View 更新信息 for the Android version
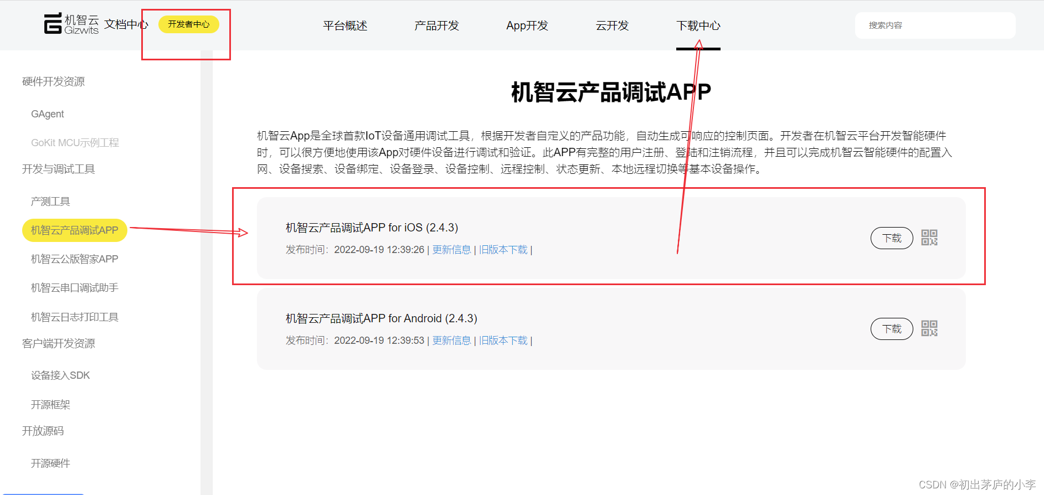The image size is (1044, 495). (451, 341)
